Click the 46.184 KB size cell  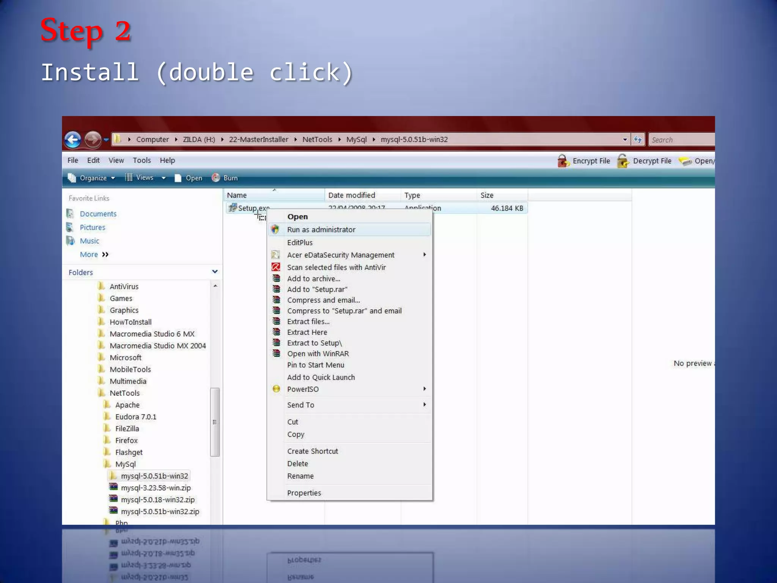[x=507, y=208]
